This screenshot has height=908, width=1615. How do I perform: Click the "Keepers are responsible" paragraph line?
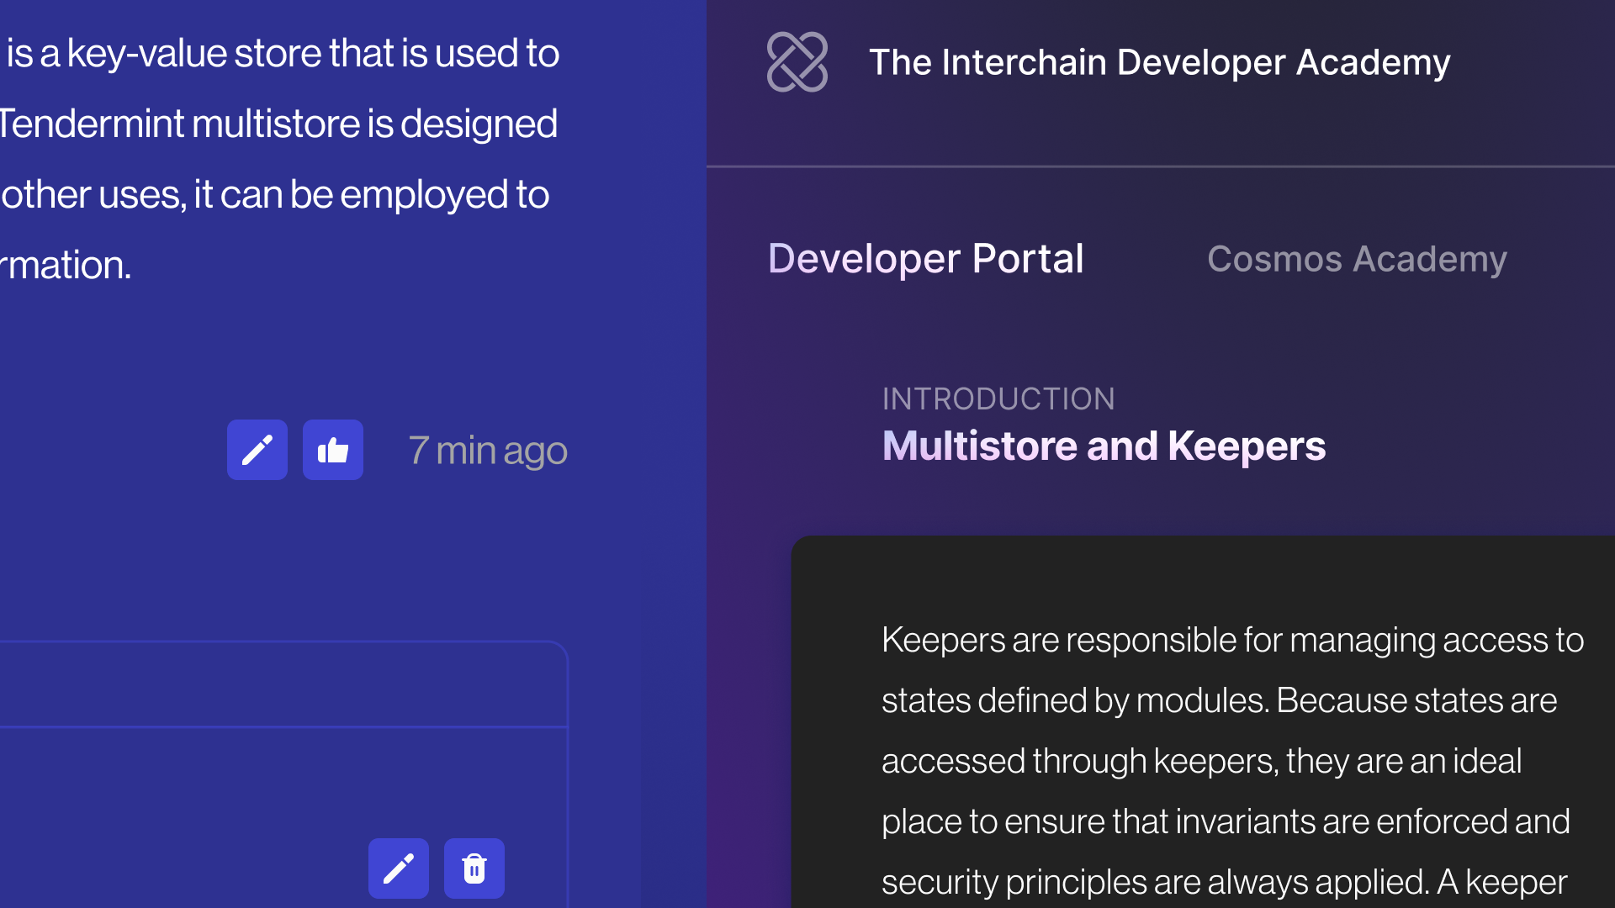[x=1232, y=641]
